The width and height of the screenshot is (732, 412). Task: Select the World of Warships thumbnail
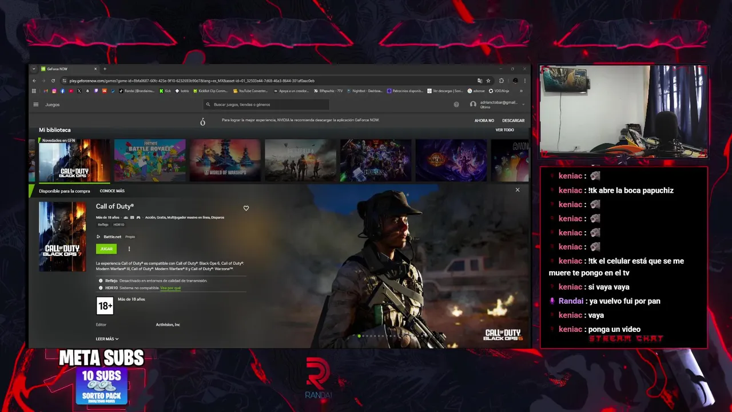[225, 160]
